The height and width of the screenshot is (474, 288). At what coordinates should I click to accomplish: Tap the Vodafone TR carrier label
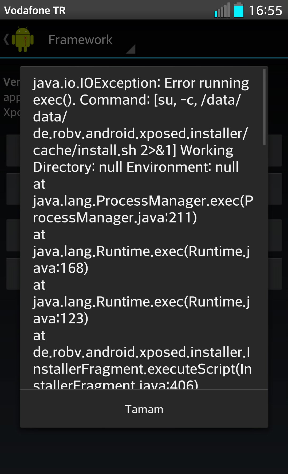(x=35, y=10)
